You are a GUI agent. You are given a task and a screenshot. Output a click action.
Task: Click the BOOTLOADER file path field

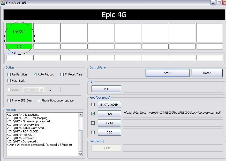pyautogui.click(x=173, y=105)
